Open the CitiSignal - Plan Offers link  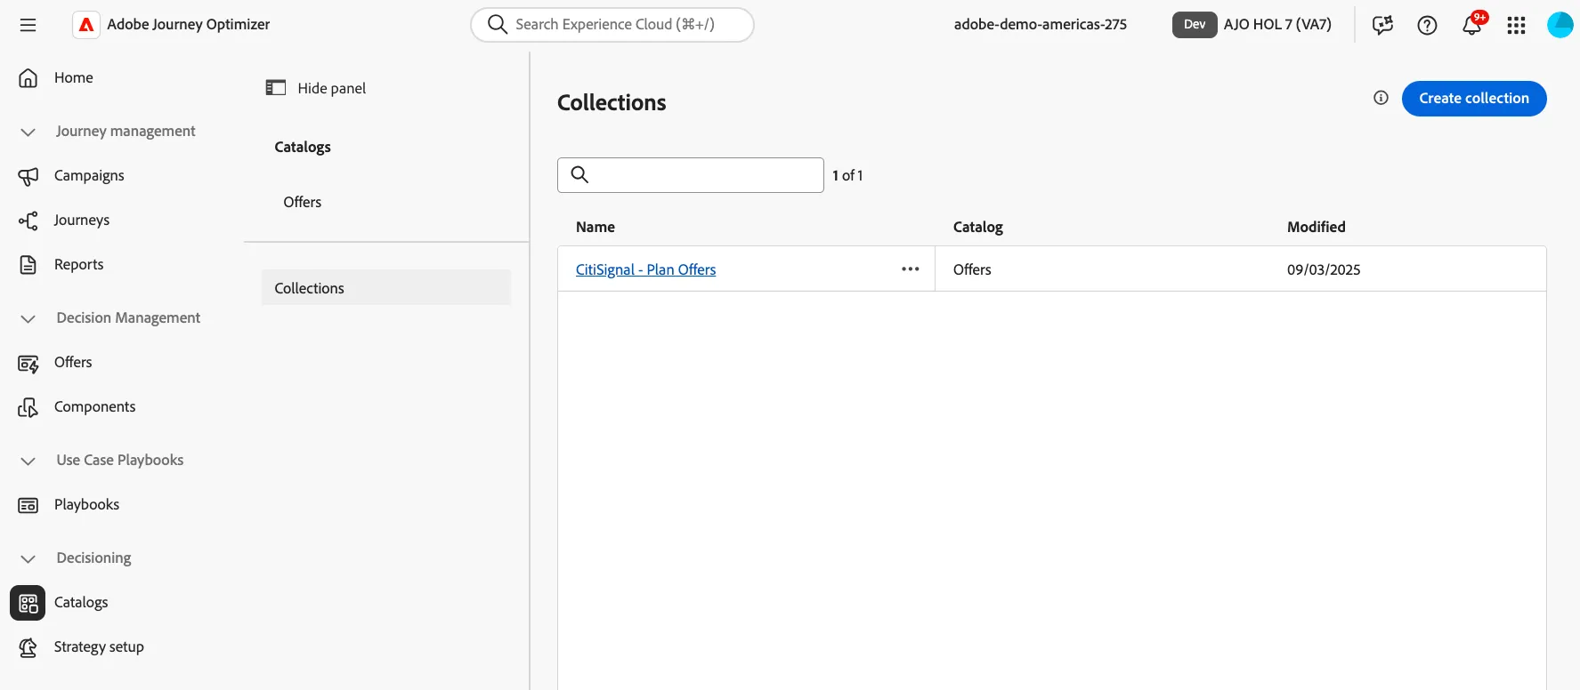pyautogui.click(x=645, y=269)
